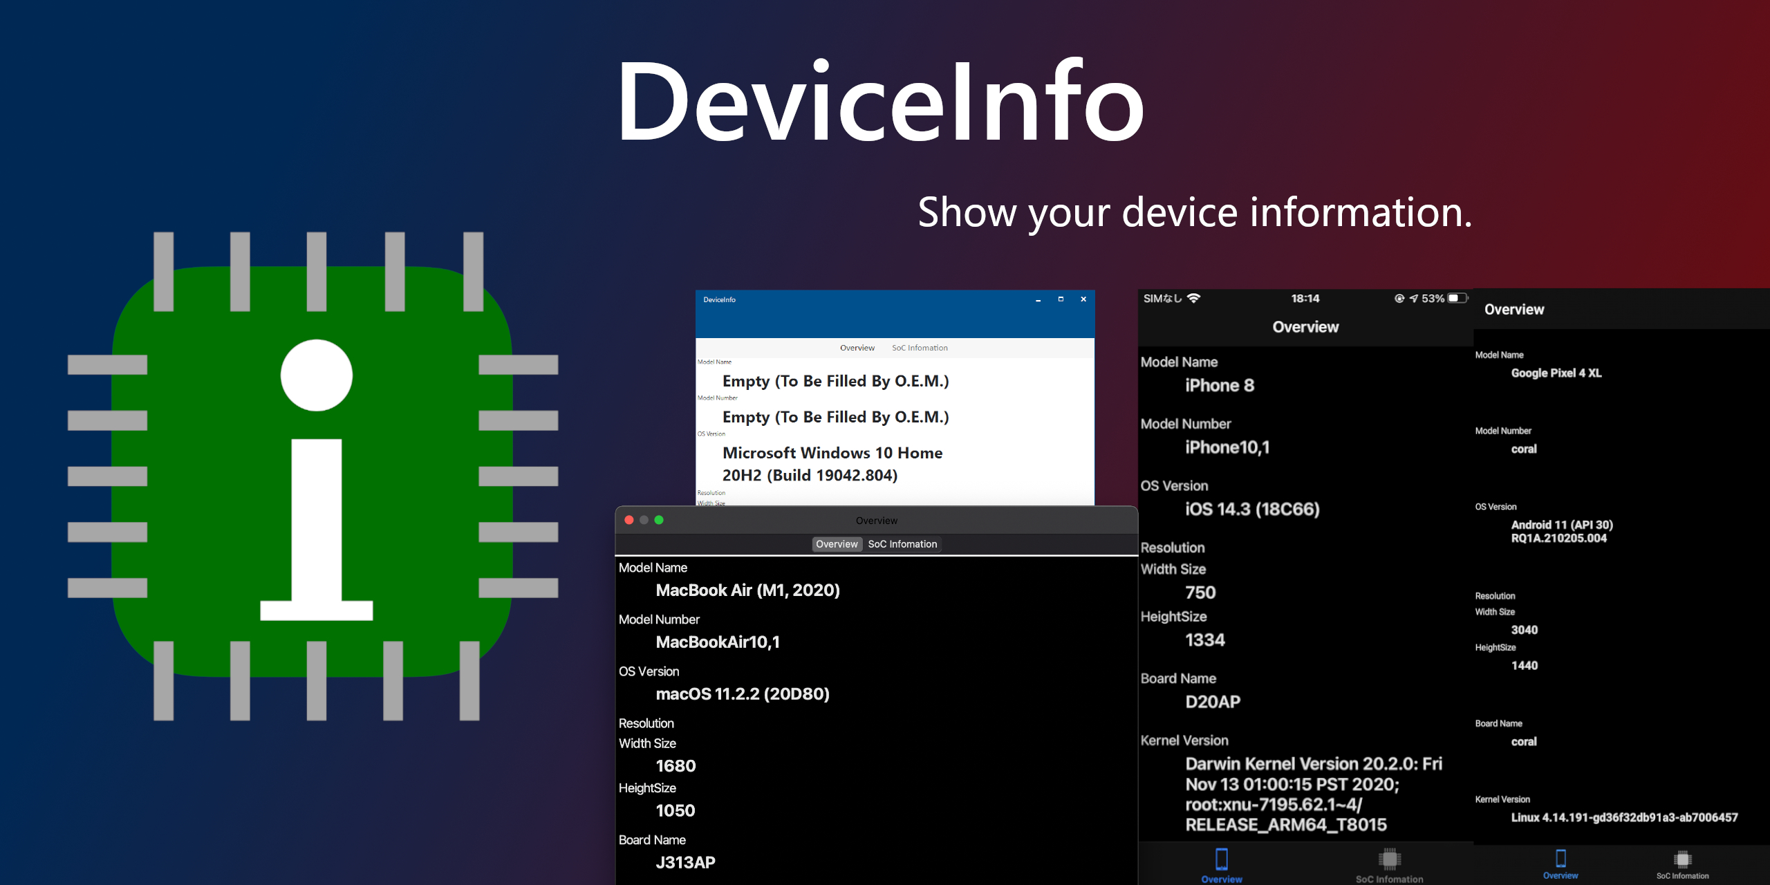Select SoC Infomation segment in macOS window
The image size is (1770, 885).
click(x=902, y=544)
